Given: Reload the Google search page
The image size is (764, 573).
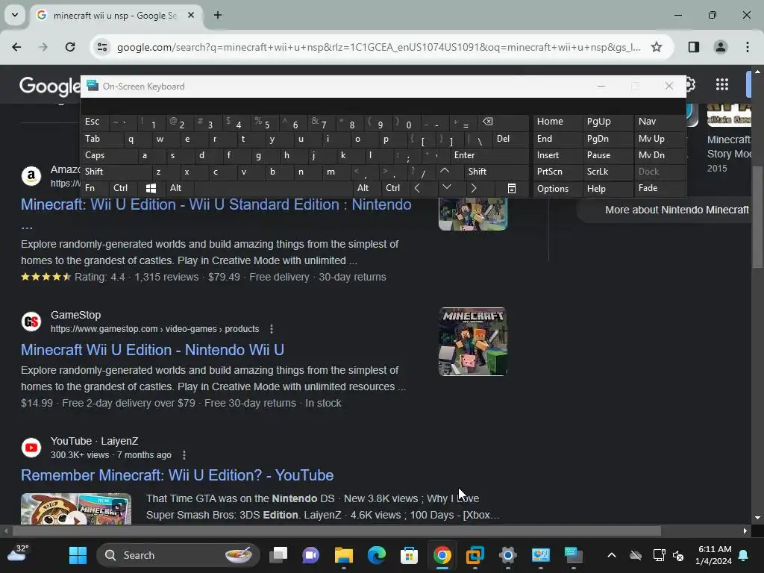Looking at the screenshot, I should coord(70,47).
